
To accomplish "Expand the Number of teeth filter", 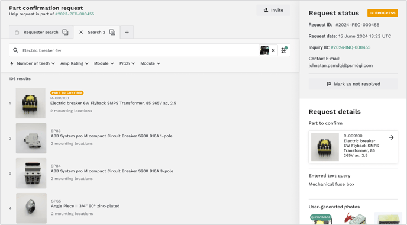I will coord(36,63).
